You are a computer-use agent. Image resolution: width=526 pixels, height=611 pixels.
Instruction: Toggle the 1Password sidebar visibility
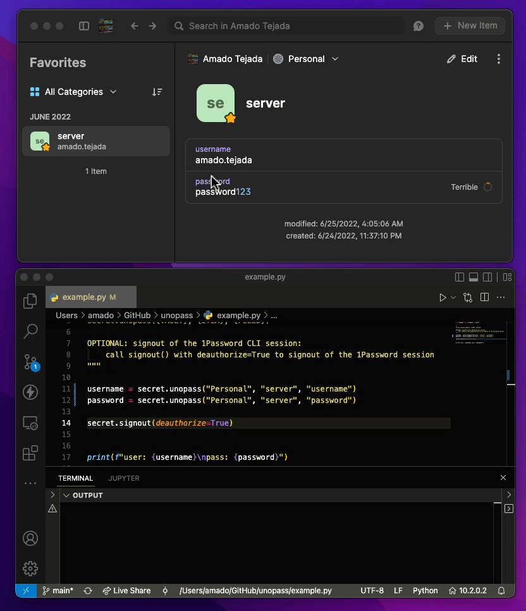point(84,26)
